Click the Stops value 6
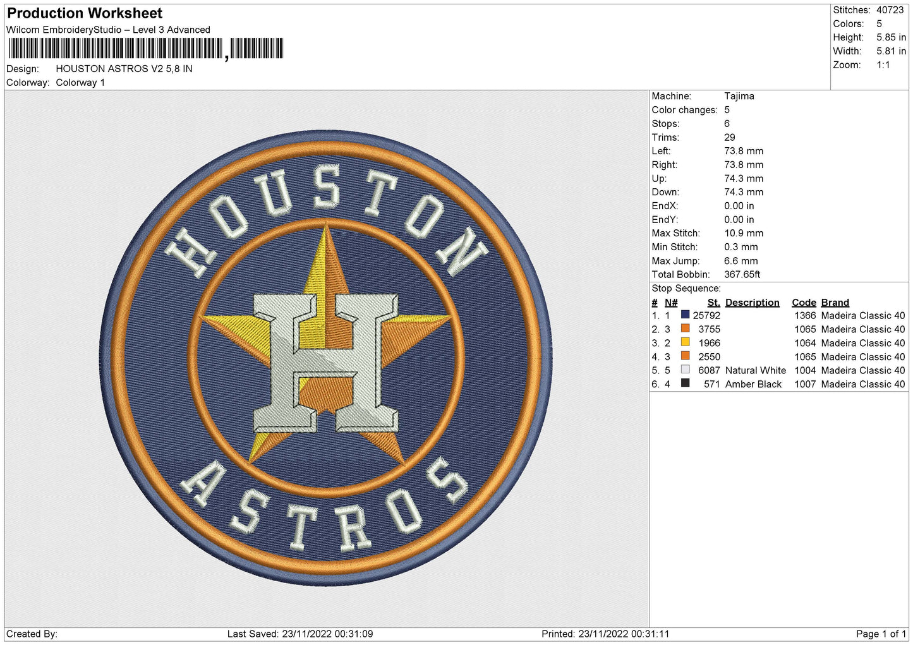This screenshot has height=645, width=913. (x=727, y=124)
